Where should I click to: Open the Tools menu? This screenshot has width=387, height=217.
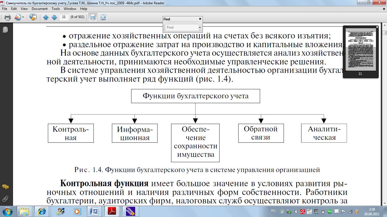(56, 9)
